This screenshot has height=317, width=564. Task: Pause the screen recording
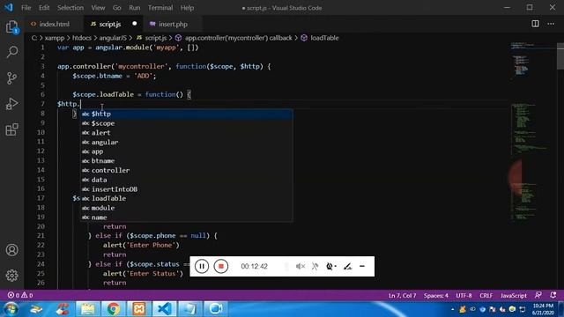[202, 266]
